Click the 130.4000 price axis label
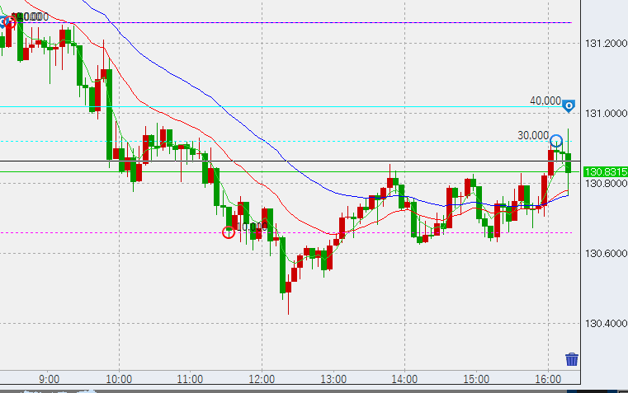 605,323
